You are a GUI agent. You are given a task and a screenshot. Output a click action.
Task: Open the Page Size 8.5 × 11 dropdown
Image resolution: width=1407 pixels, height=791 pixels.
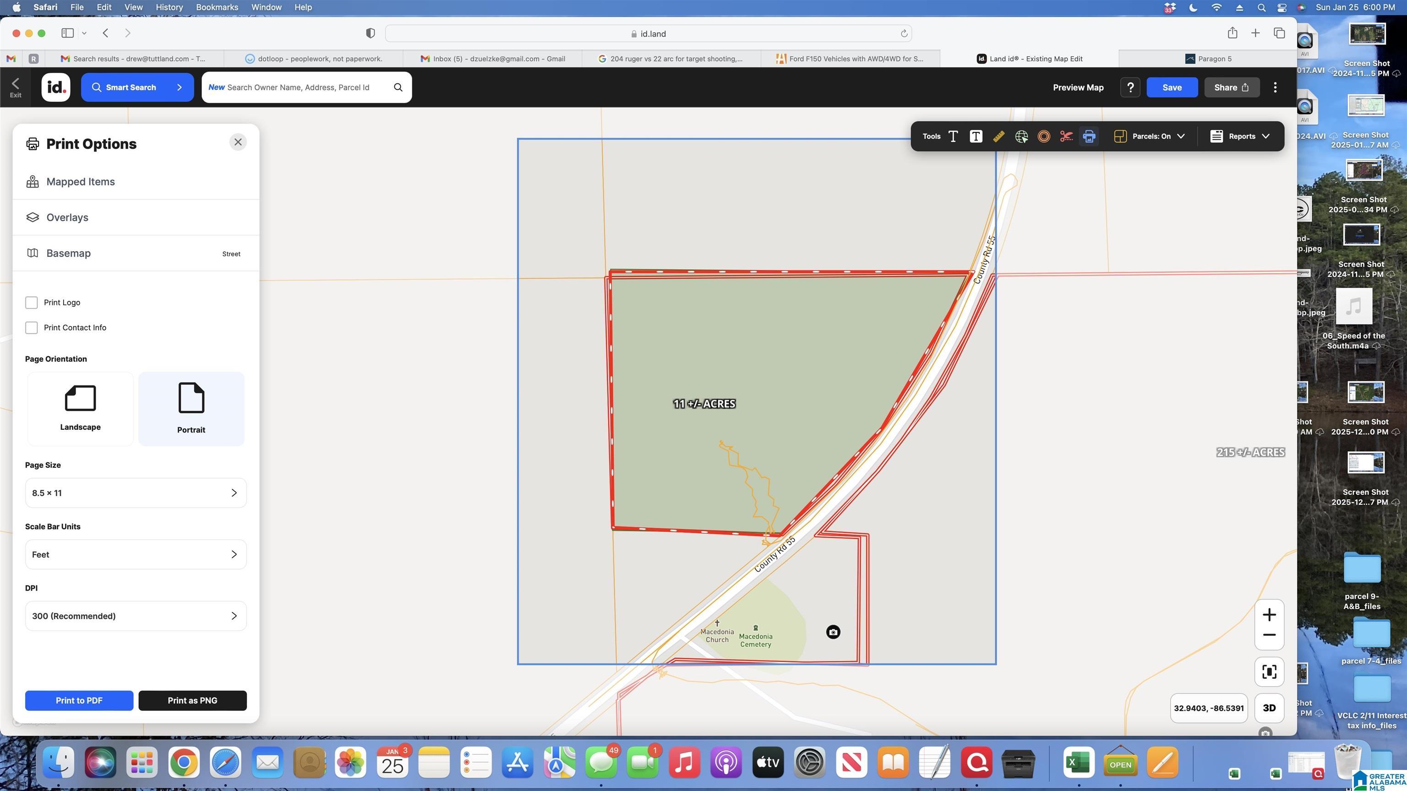pyautogui.click(x=136, y=493)
